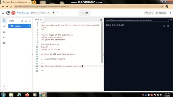The height and width of the screenshot is (97, 173).
Task: Switch to the main.py editor tab
Action: point(38,20)
